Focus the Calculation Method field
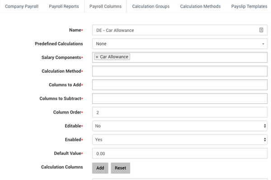 tap(180, 71)
